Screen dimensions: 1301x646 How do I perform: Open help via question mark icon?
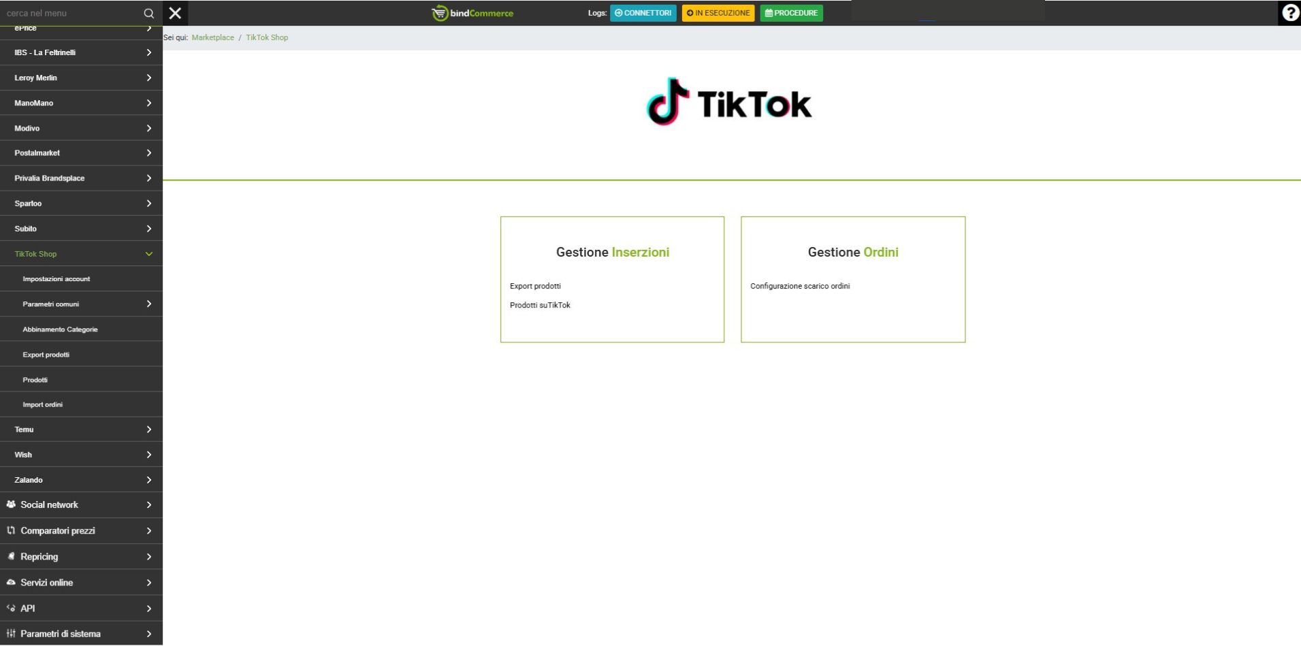click(1289, 13)
